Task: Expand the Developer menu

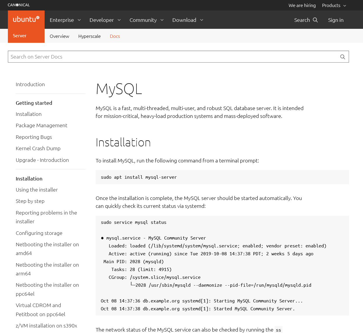Action: click(105, 20)
